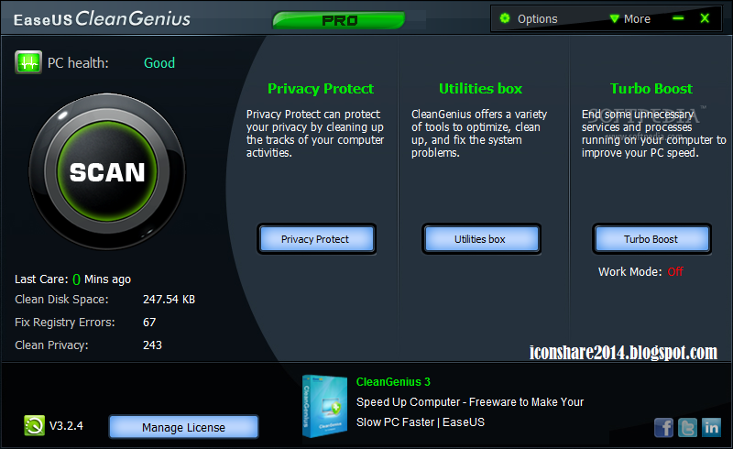733x449 pixels.
Task: Click the Options label in title bar
Action: pos(538,18)
